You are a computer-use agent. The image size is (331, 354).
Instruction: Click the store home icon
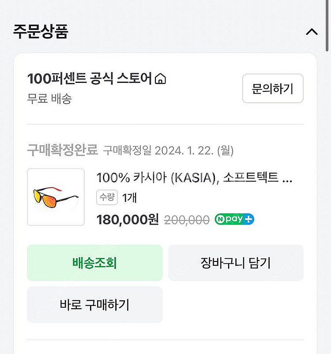click(161, 79)
